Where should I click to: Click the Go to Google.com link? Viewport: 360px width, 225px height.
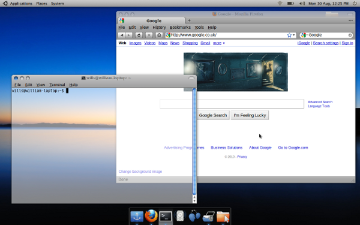(293, 148)
